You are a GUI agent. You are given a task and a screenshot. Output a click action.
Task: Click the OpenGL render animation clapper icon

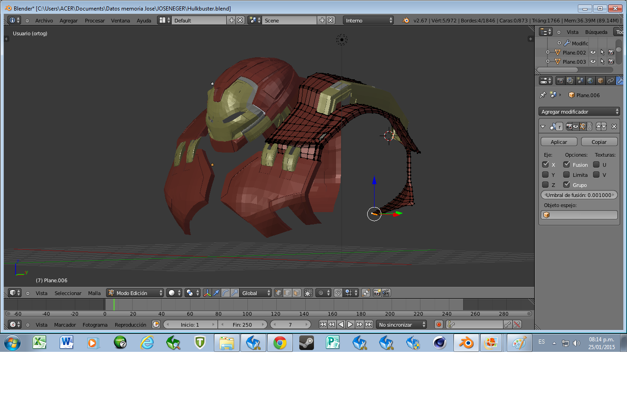point(386,293)
